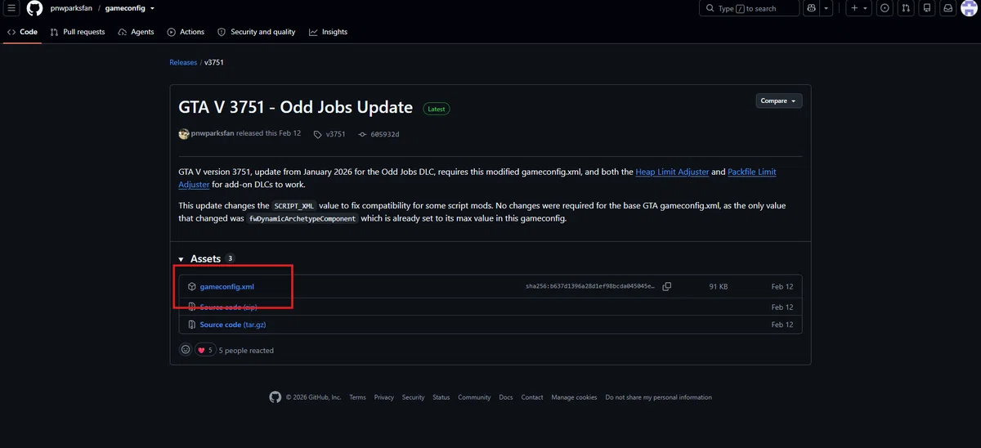Click file-zip icon beside Source code (tar.gz)
The height and width of the screenshot is (448, 981).
(191, 325)
